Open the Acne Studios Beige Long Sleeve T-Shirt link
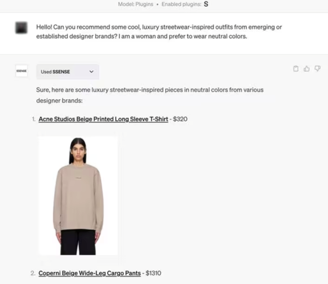328x284 pixels. coord(104,119)
